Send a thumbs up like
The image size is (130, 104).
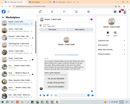[93, 95]
